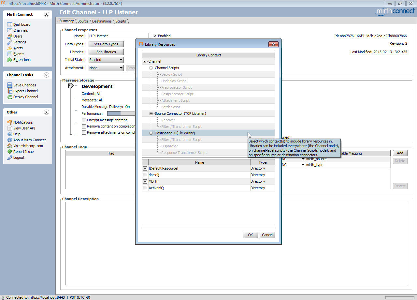The height and width of the screenshot is (300, 417).
Task: Click inside the Channel Description area
Action: tap(236, 243)
